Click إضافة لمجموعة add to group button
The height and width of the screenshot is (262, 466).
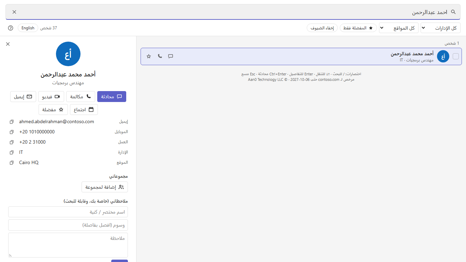[105, 187]
